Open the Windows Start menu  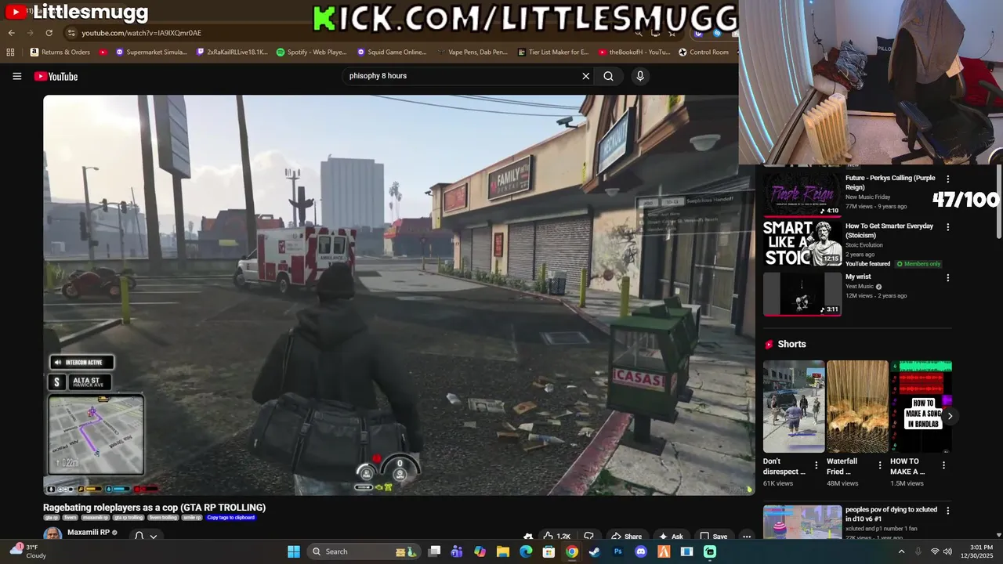(294, 551)
